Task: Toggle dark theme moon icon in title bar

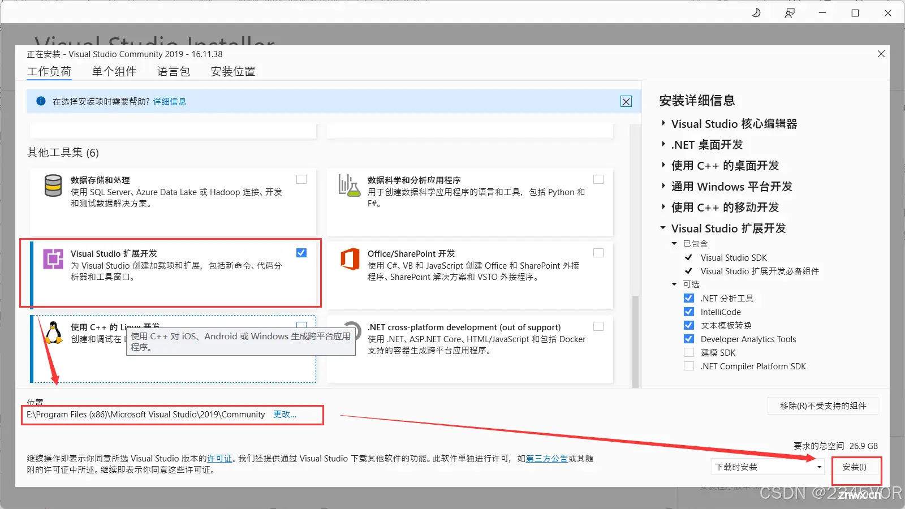Action: point(756,12)
